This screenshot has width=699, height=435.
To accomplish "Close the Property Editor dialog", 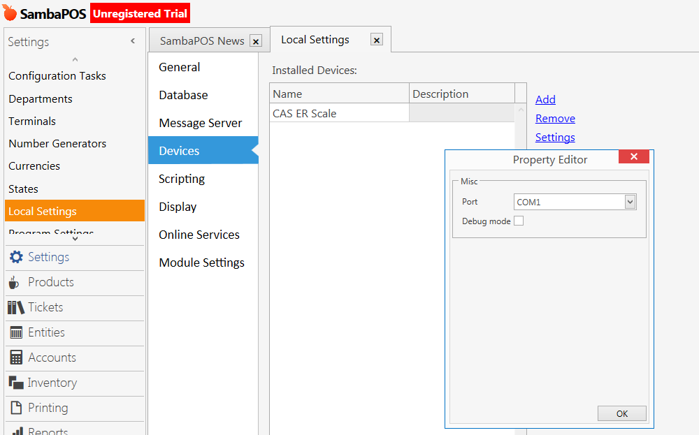I will (634, 156).
